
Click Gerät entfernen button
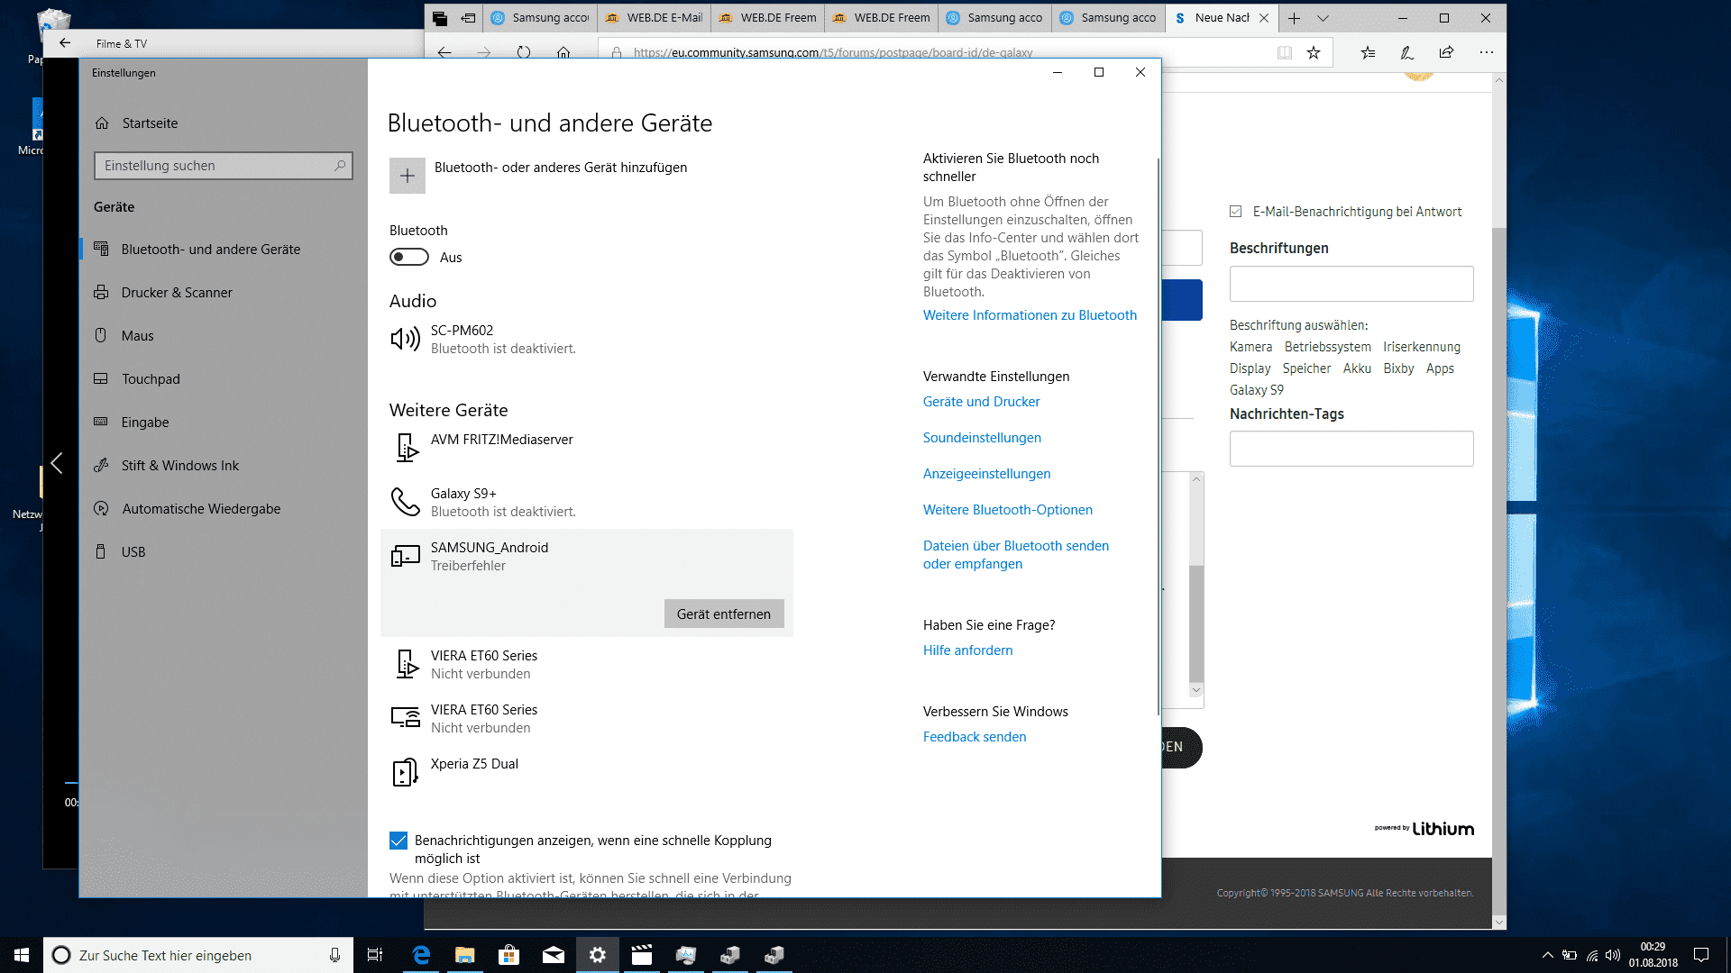pyautogui.click(x=724, y=614)
